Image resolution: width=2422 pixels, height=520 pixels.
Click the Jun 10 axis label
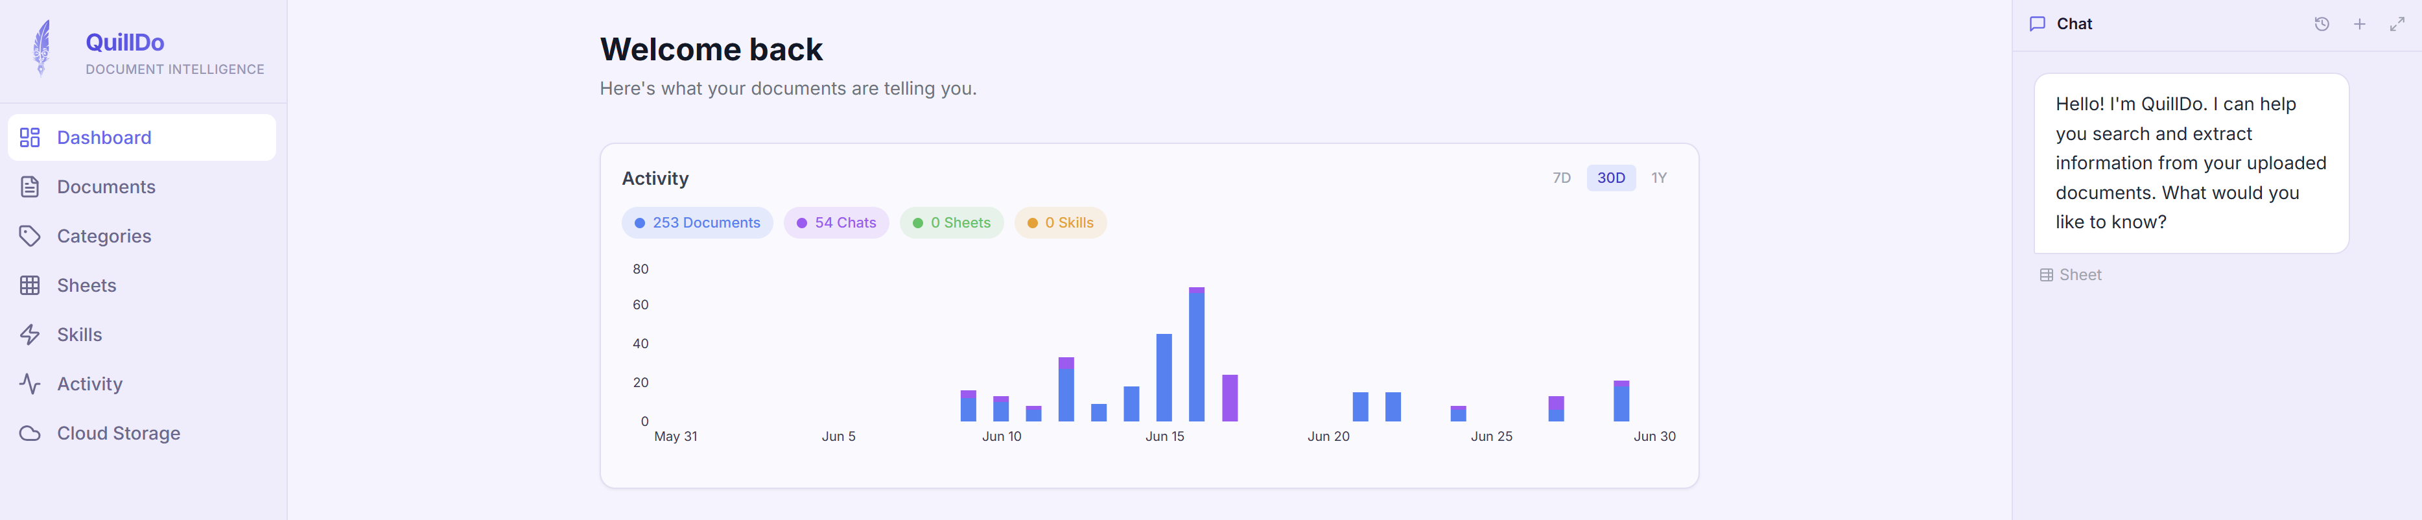click(1002, 436)
